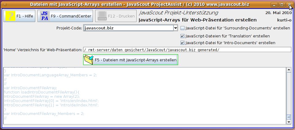
Task: Close the window with the title bar X
Action: click(289, 5)
